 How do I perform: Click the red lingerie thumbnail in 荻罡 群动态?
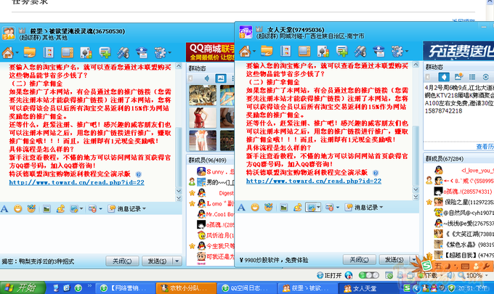click(203, 118)
